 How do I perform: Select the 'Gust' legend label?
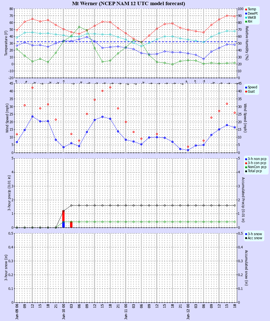251,91
